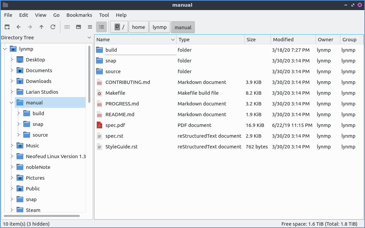
Task: Click the directory tree vertical scrollbar
Action: tap(89, 74)
